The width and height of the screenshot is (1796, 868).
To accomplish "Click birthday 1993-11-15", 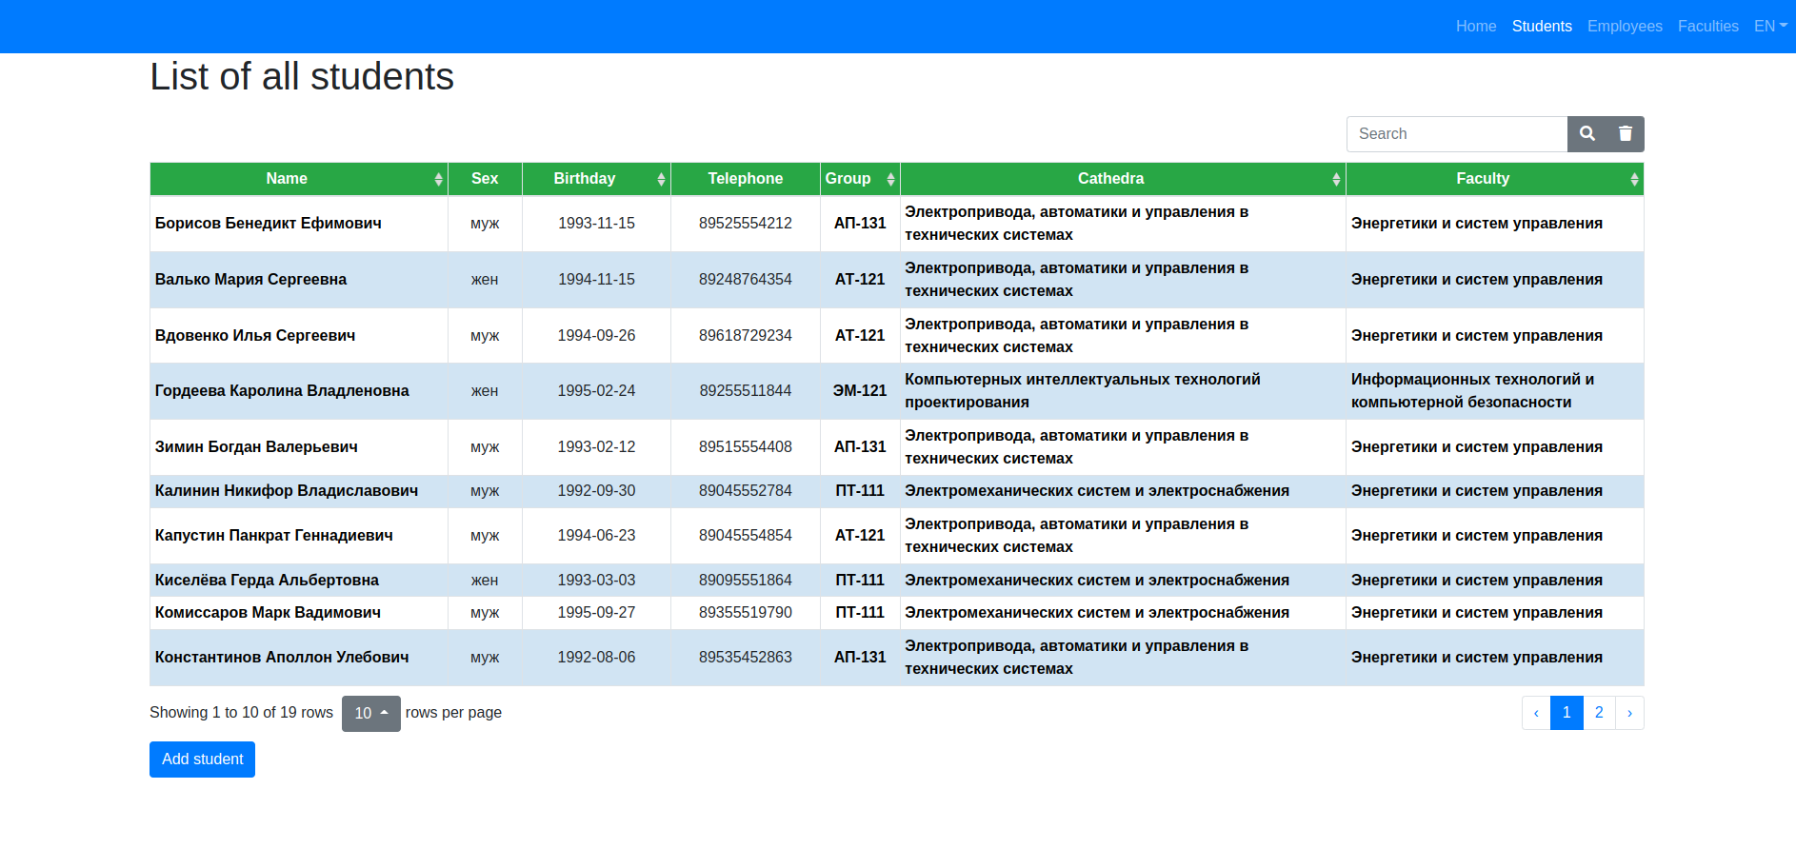I will pos(596,224).
